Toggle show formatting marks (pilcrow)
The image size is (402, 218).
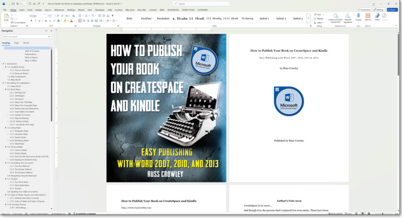[113, 16]
